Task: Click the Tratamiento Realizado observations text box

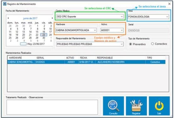Action: pos(52,107)
